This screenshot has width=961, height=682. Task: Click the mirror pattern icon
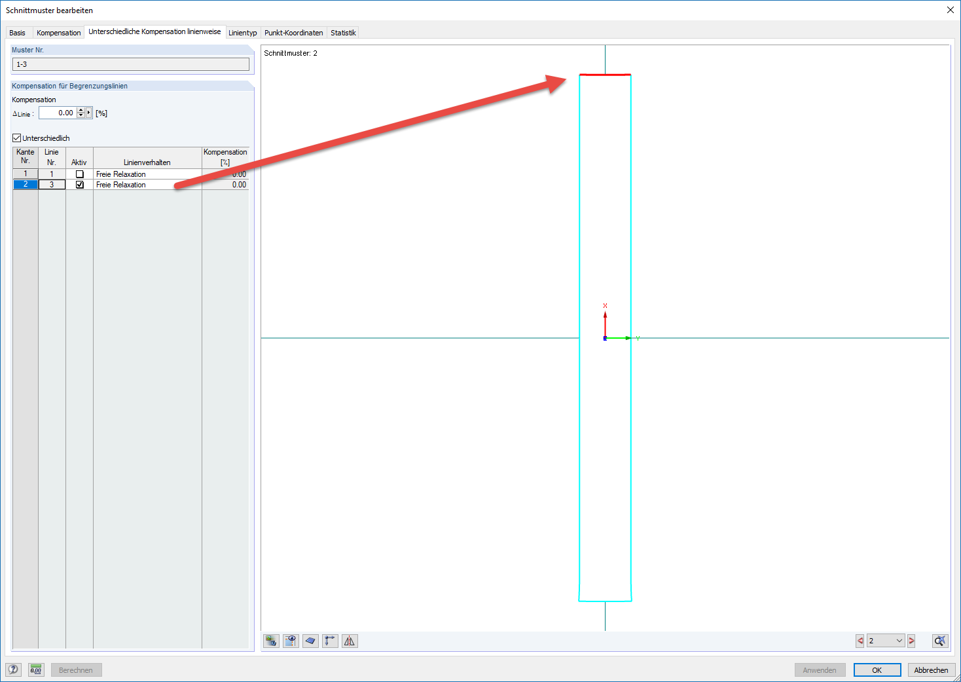(350, 641)
